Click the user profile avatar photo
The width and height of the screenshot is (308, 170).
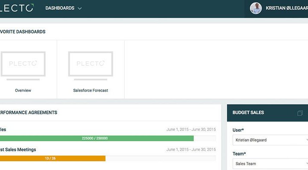(x=255, y=8)
